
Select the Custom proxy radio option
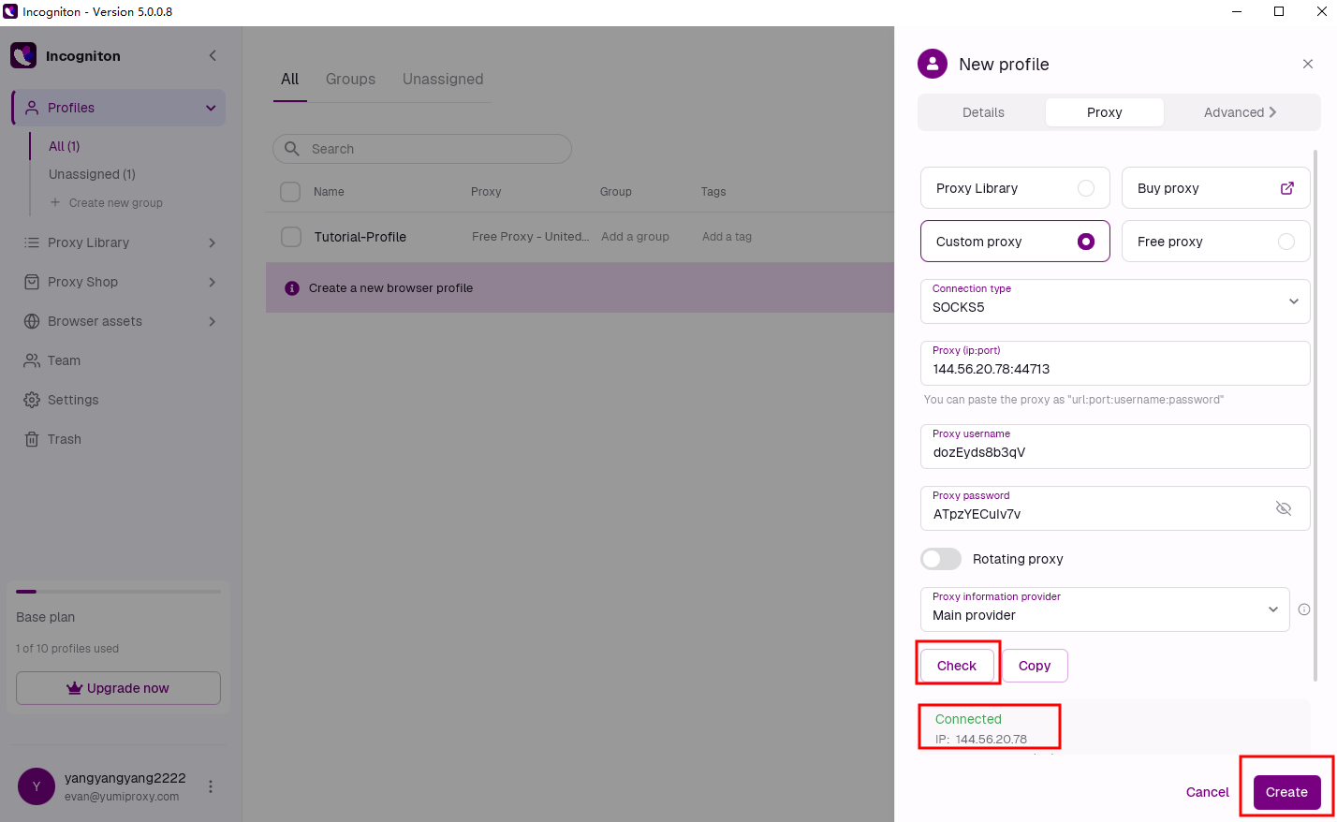tap(1086, 242)
